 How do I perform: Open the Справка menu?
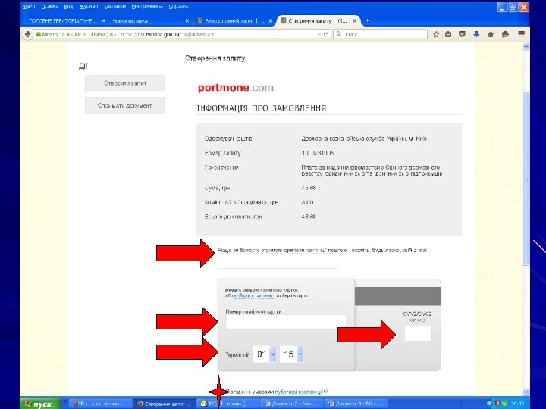pos(178,6)
